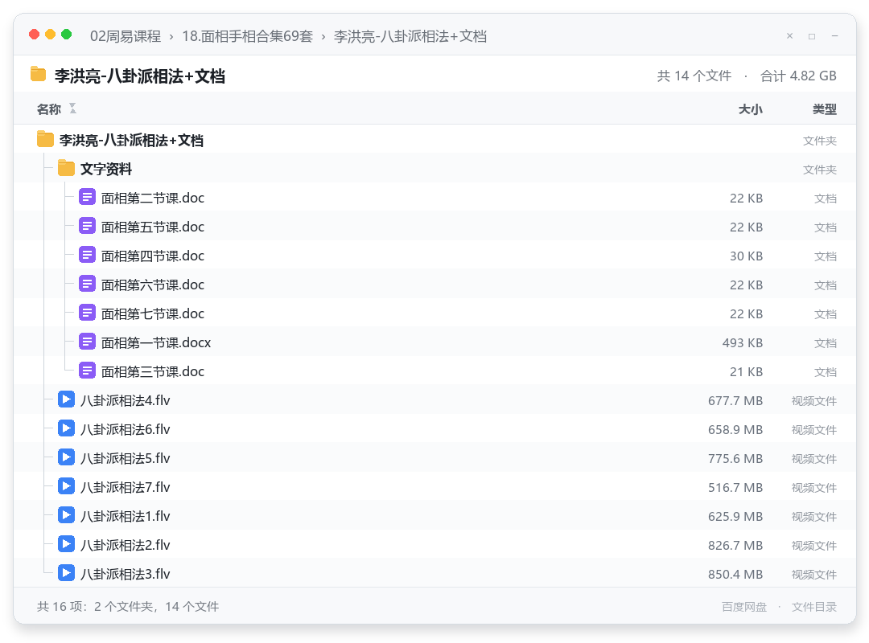The image size is (869, 643).
Task: Select file name 面相第二节课.doc
Action: pos(153,199)
